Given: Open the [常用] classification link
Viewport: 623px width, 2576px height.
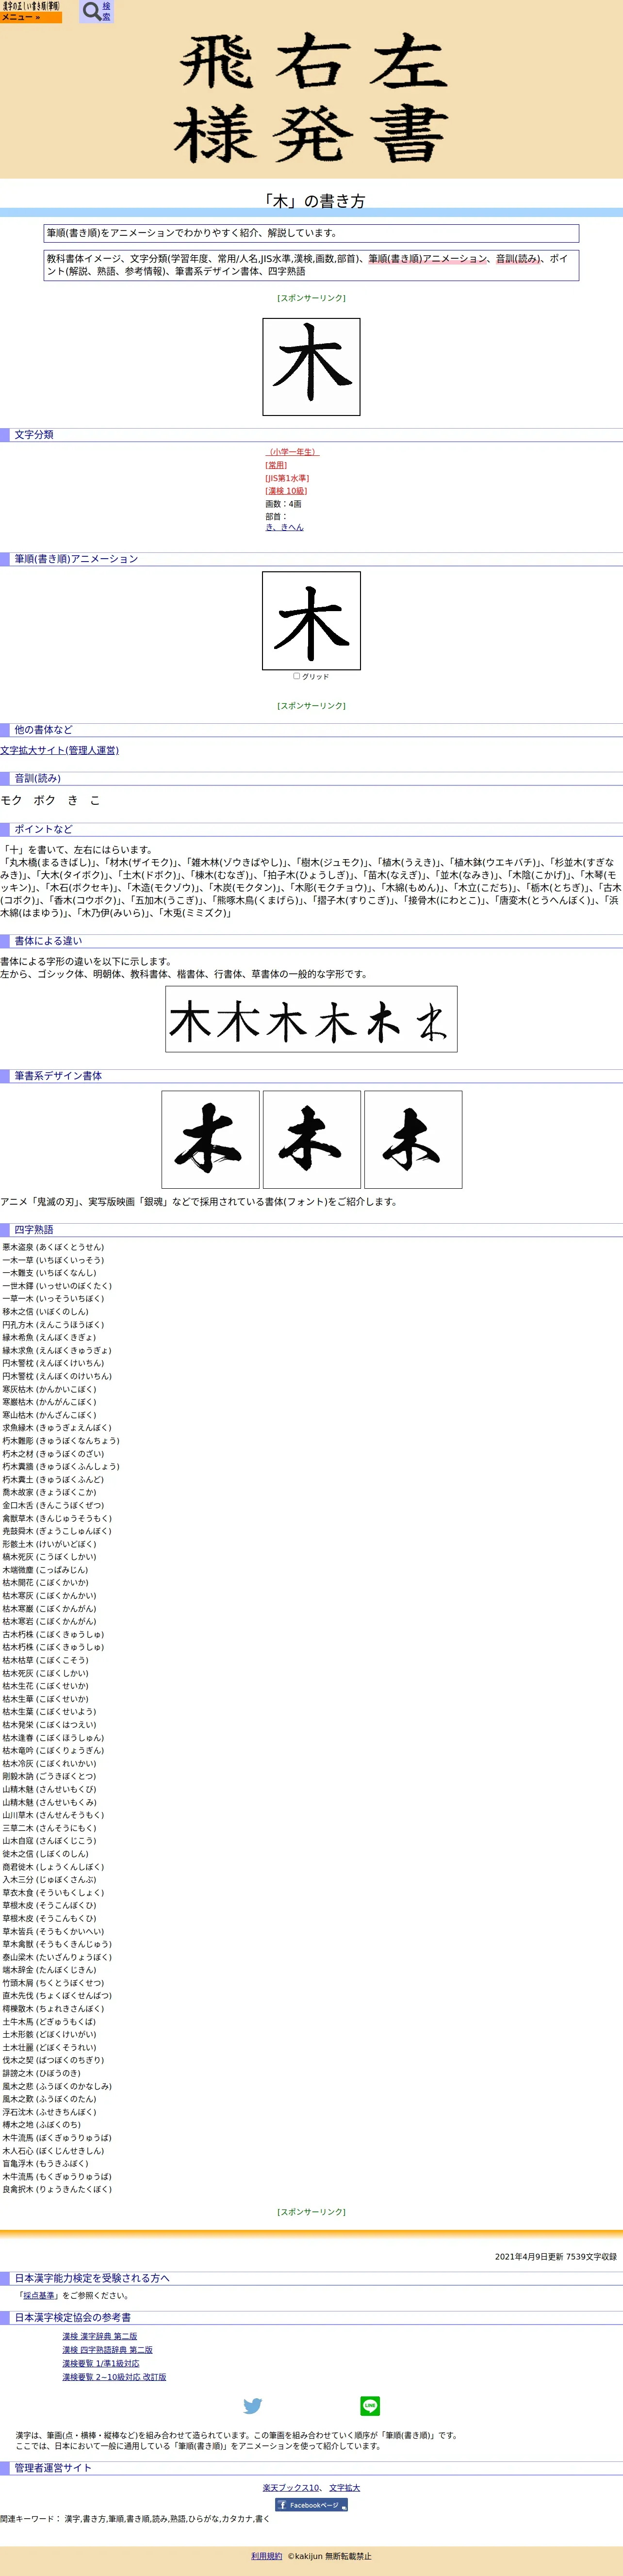Looking at the screenshot, I should pyautogui.click(x=276, y=465).
